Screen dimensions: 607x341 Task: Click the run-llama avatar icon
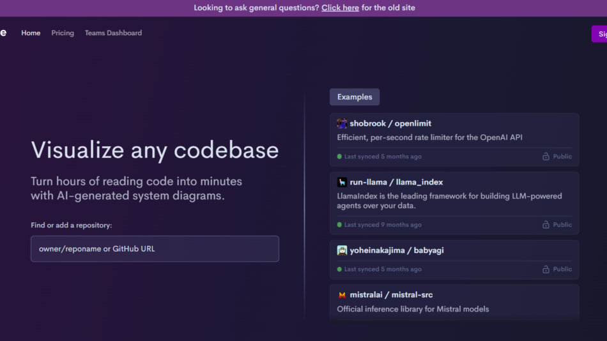342,183
